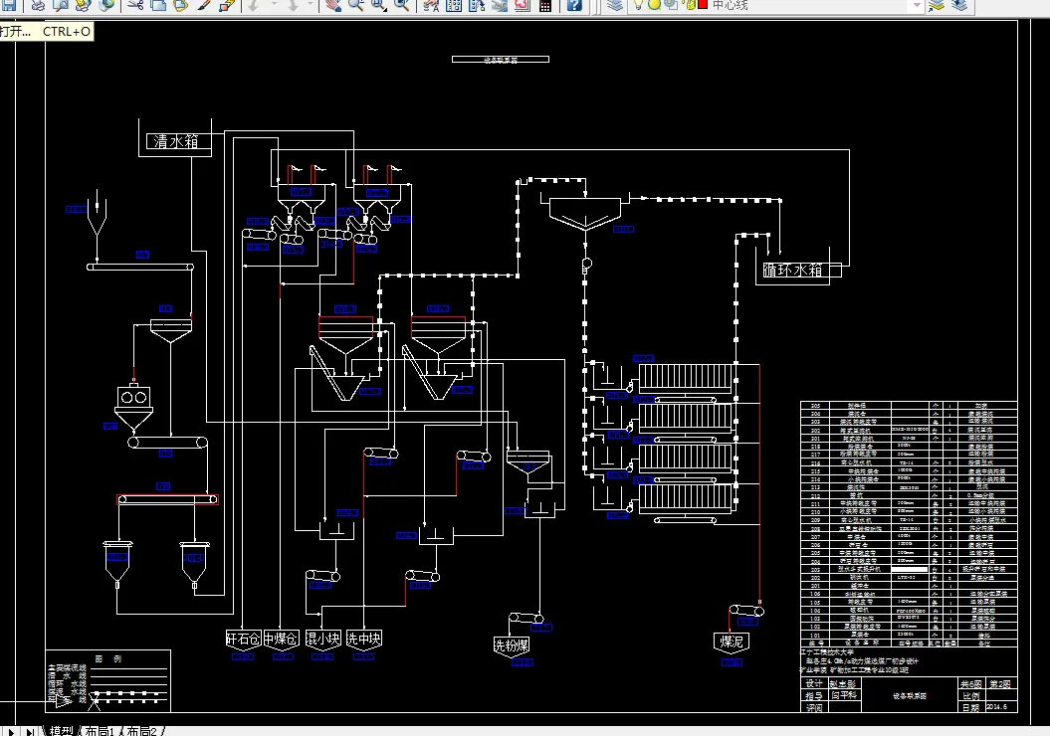1050x736 pixels.
Task: Select the Zoom Window tool
Action: click(379, 5)
